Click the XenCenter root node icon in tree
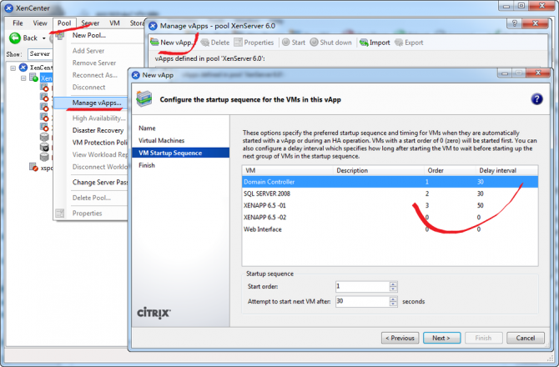Viewport: 559px width, 367px height. click(23, 68)
